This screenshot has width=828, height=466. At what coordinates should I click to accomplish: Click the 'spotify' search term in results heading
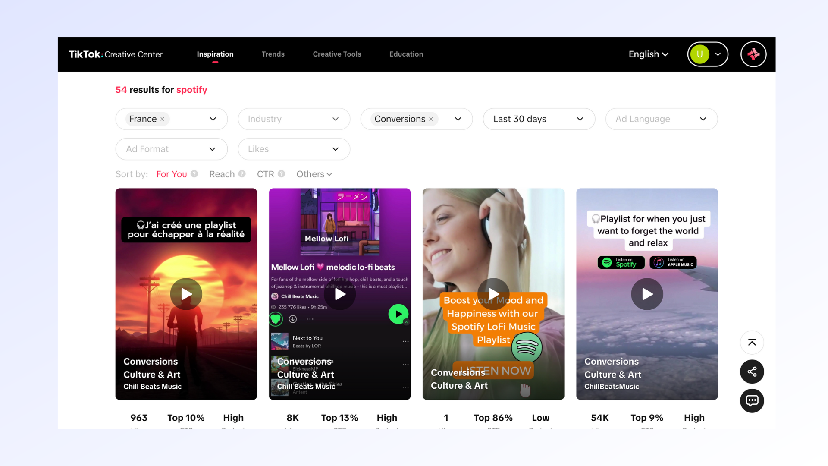tap(191, 90)
